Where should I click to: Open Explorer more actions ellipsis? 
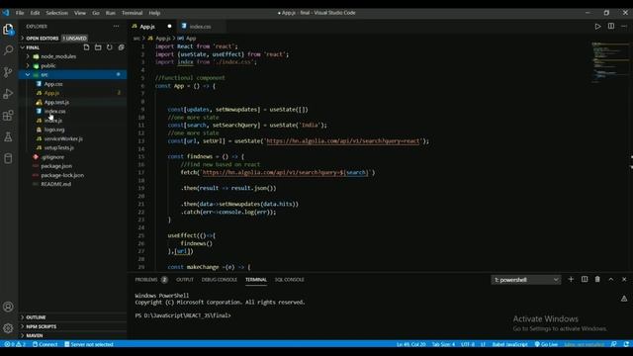[117, 27]
